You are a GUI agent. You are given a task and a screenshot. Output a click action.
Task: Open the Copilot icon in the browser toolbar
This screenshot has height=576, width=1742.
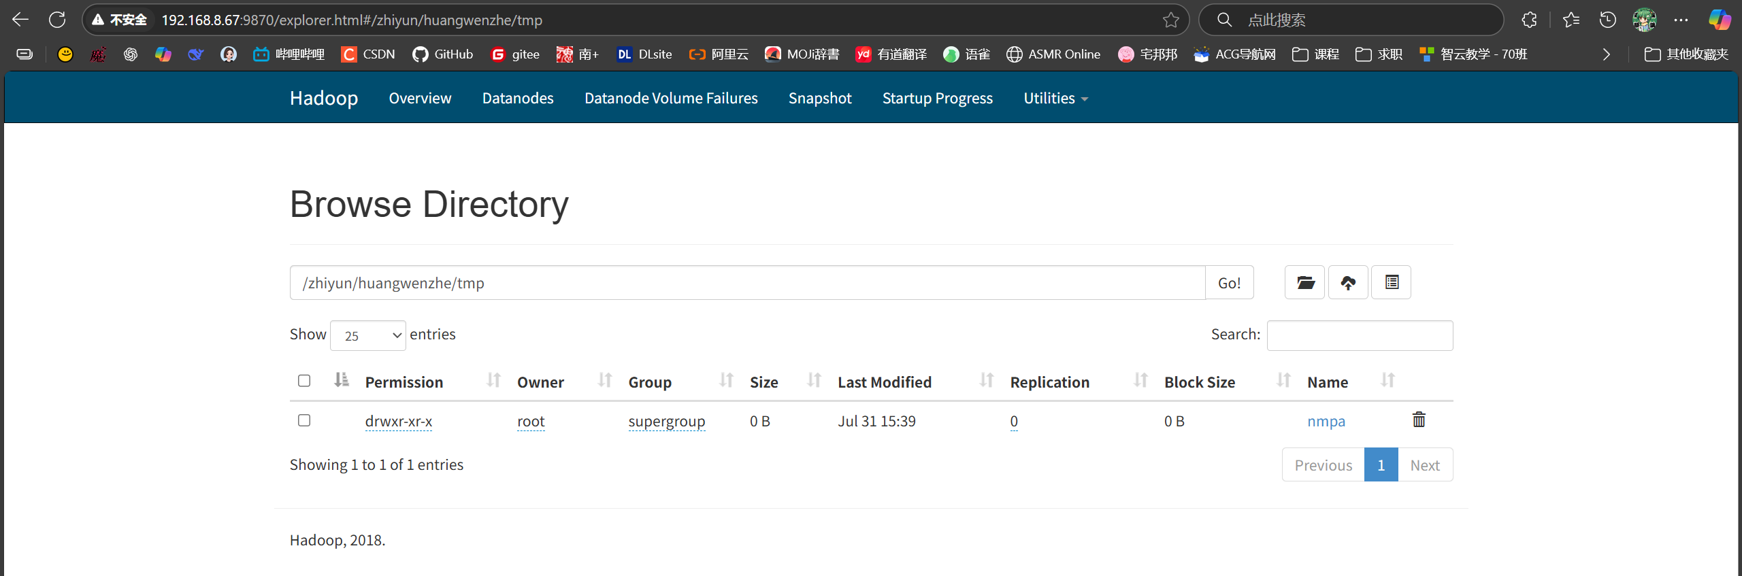1720,20
